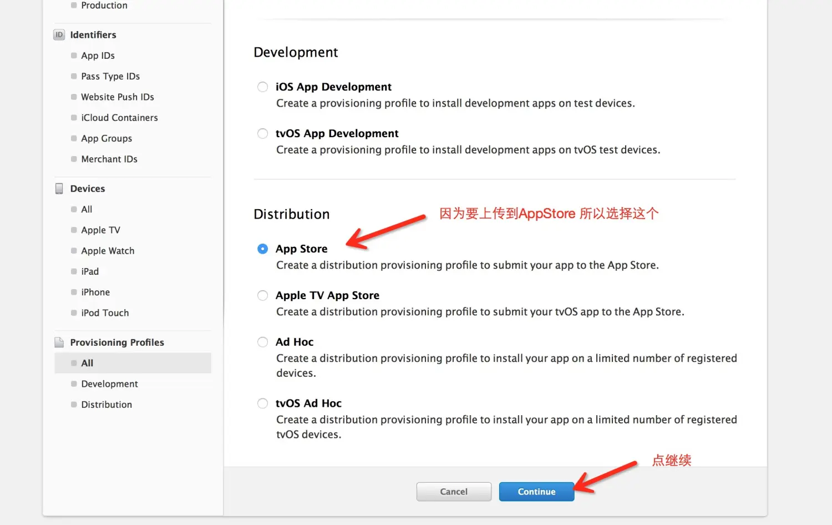Click the tvOS Ad Hoc label
The height and width of the screenshot is (525, 832).
coord(308,403)
